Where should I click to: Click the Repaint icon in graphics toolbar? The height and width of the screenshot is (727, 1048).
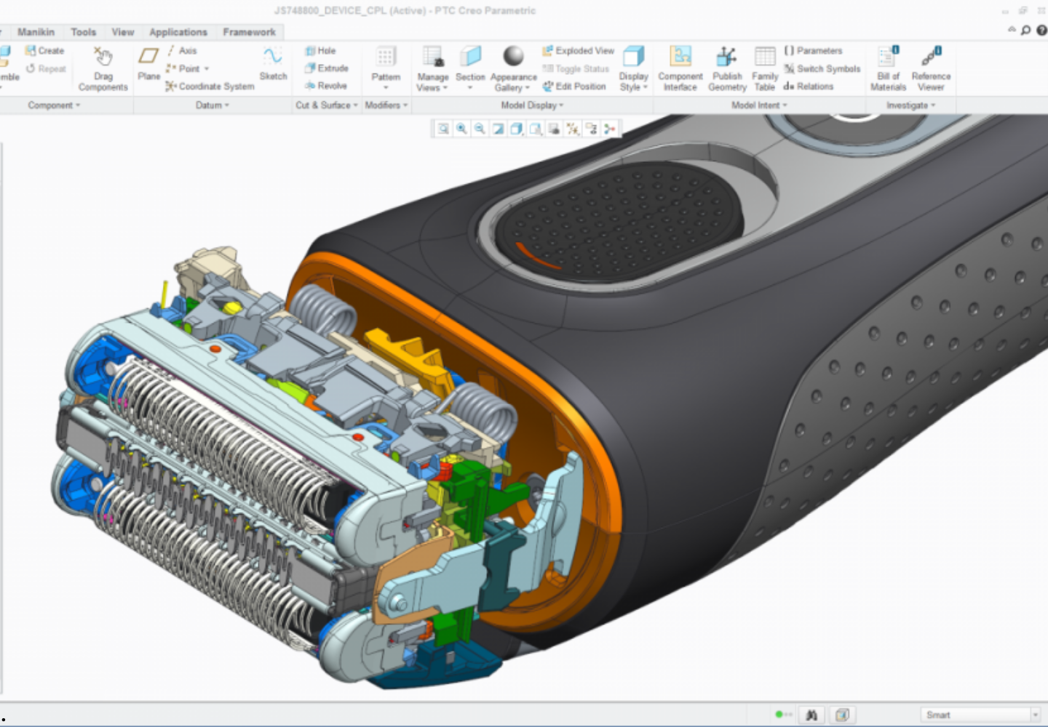(x=499, y=129)
